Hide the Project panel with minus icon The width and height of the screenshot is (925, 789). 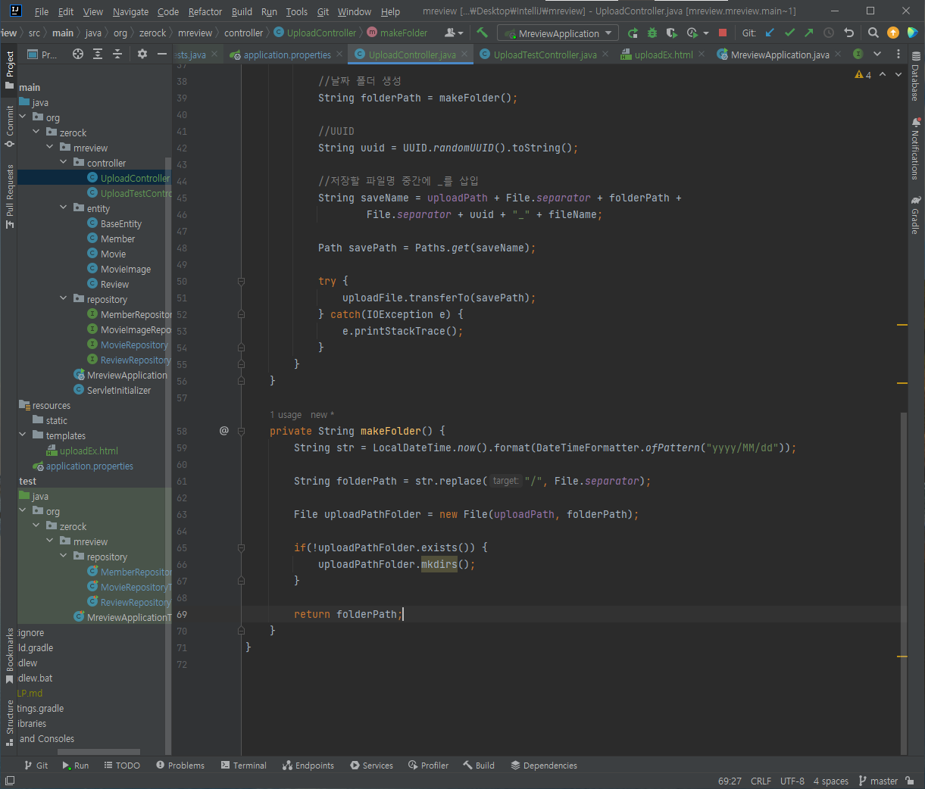pos(161,54)
